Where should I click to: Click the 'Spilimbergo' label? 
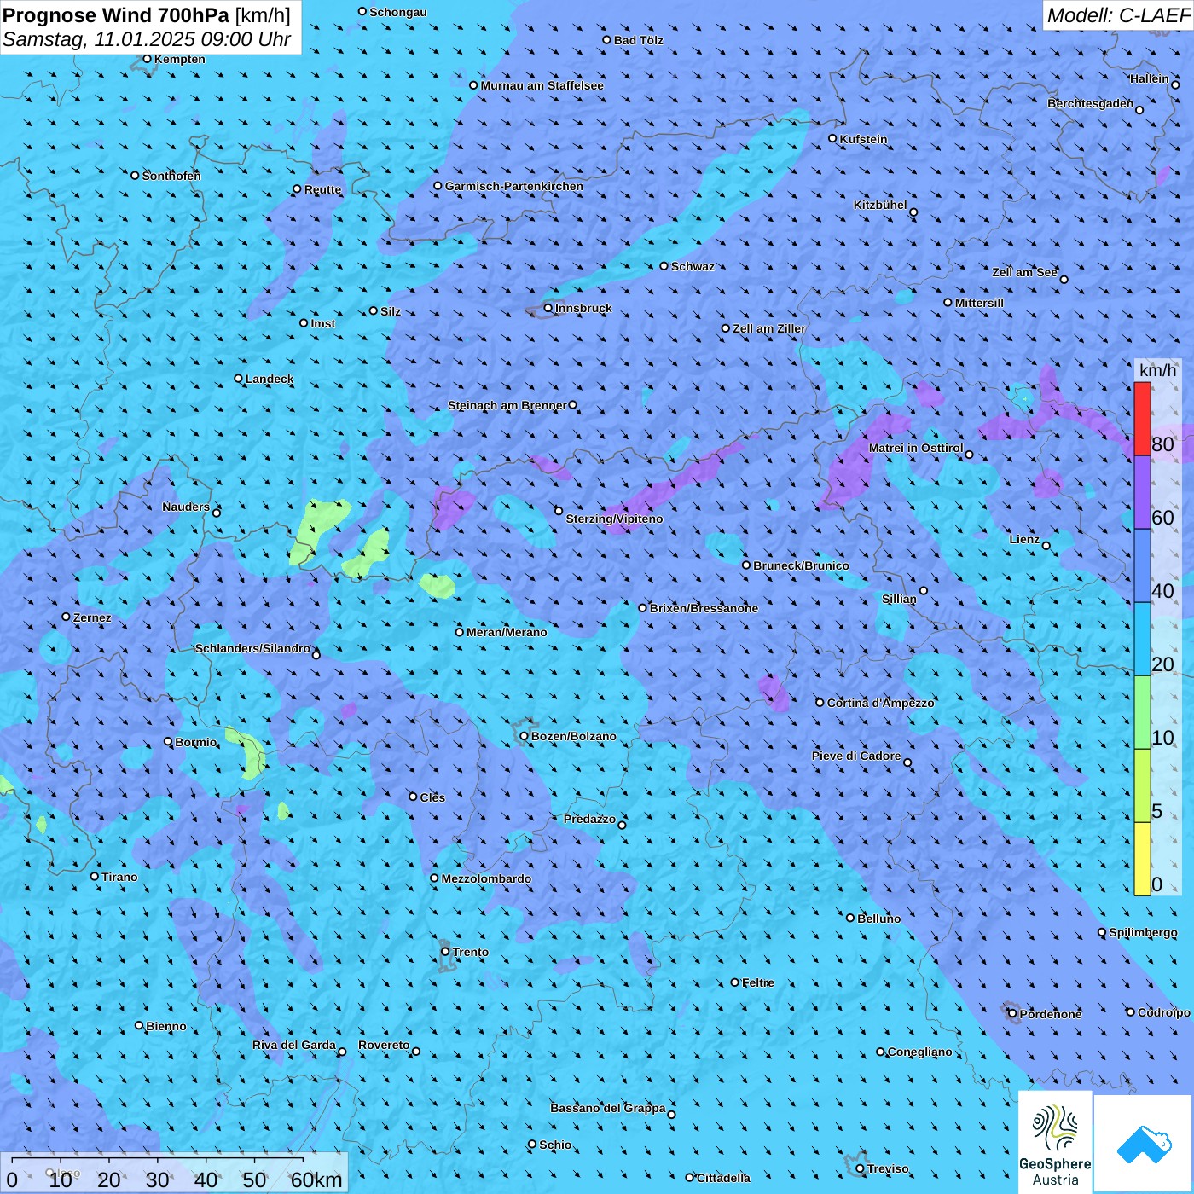[1143, 932]
